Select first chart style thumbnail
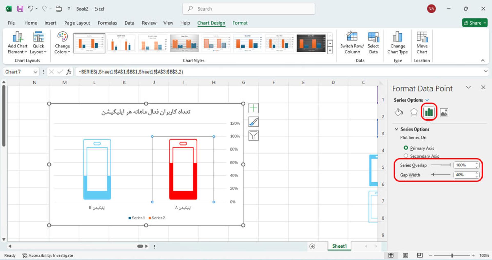The height and width of the screenshot is (260, 492). (x=89, y=43)
